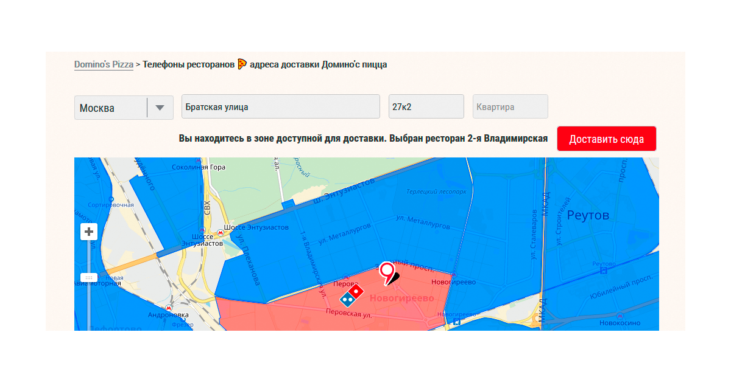Click the red delivery location pin
This screenshot has height=383, width=731.
[387, 274]
